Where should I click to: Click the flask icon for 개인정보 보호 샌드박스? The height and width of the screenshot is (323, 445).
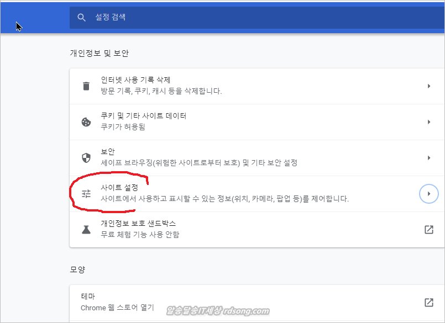point(86,230)
